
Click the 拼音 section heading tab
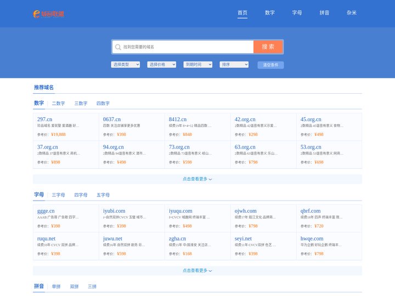coord(39,286)
